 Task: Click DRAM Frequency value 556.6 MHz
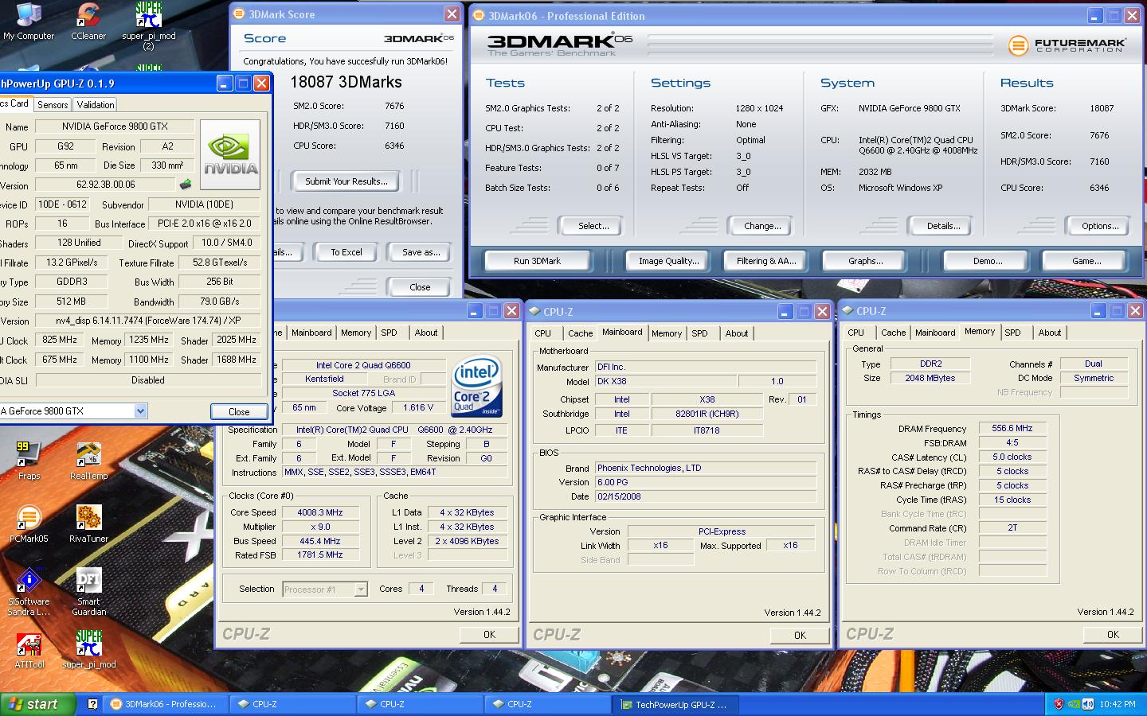click(x=1012, y=428)
